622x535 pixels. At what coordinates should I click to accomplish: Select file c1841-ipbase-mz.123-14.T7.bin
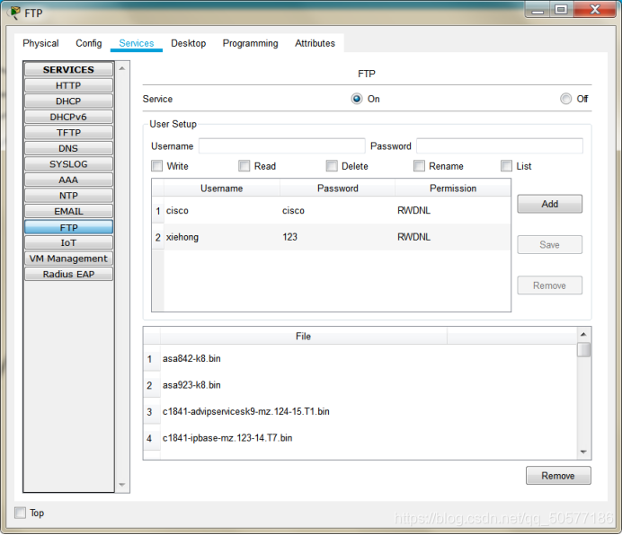[x=227, y=438]
